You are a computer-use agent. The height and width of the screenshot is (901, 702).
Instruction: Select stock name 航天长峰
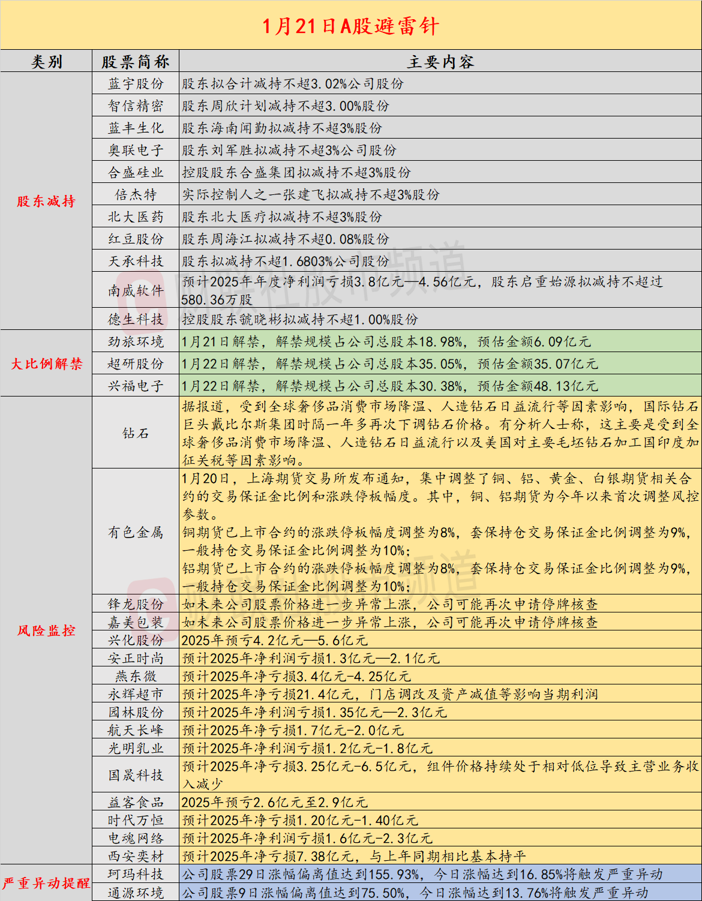[136, 730]
